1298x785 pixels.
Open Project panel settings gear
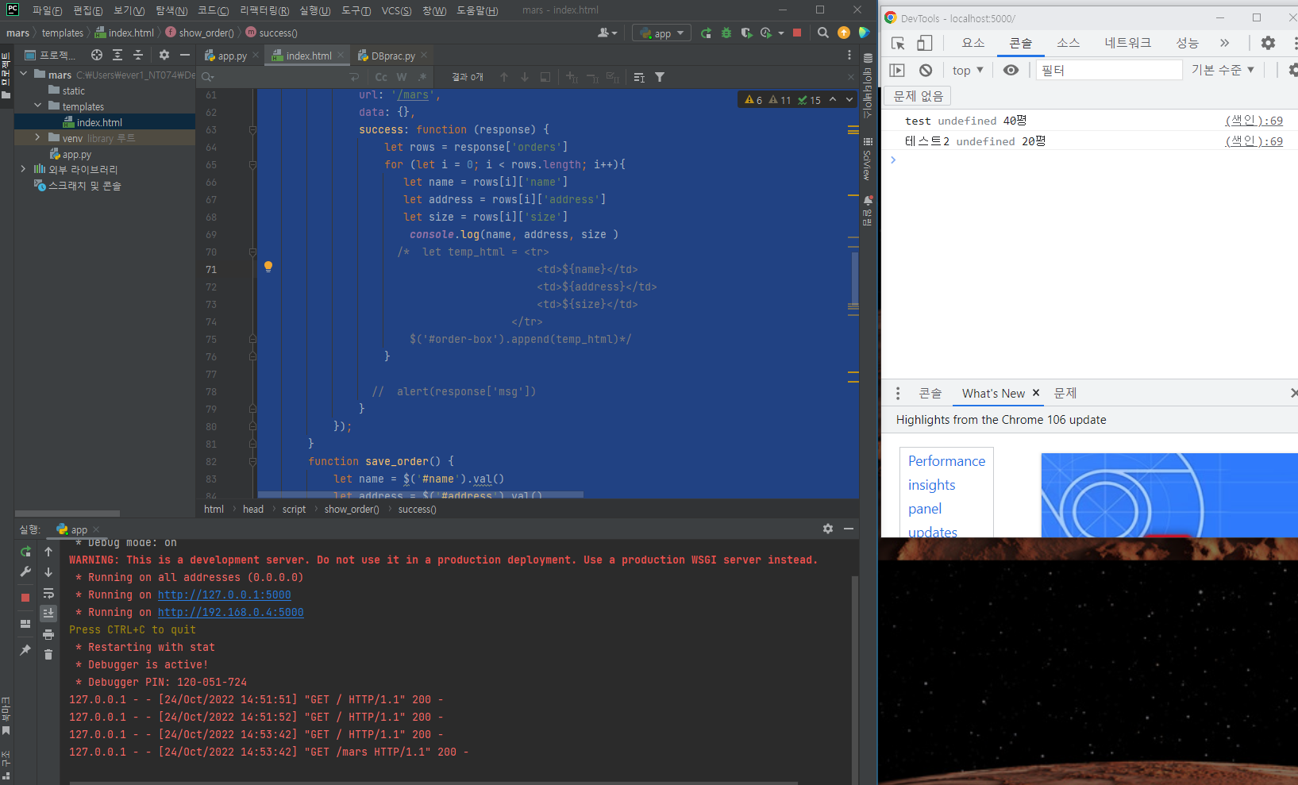(164, 55)
